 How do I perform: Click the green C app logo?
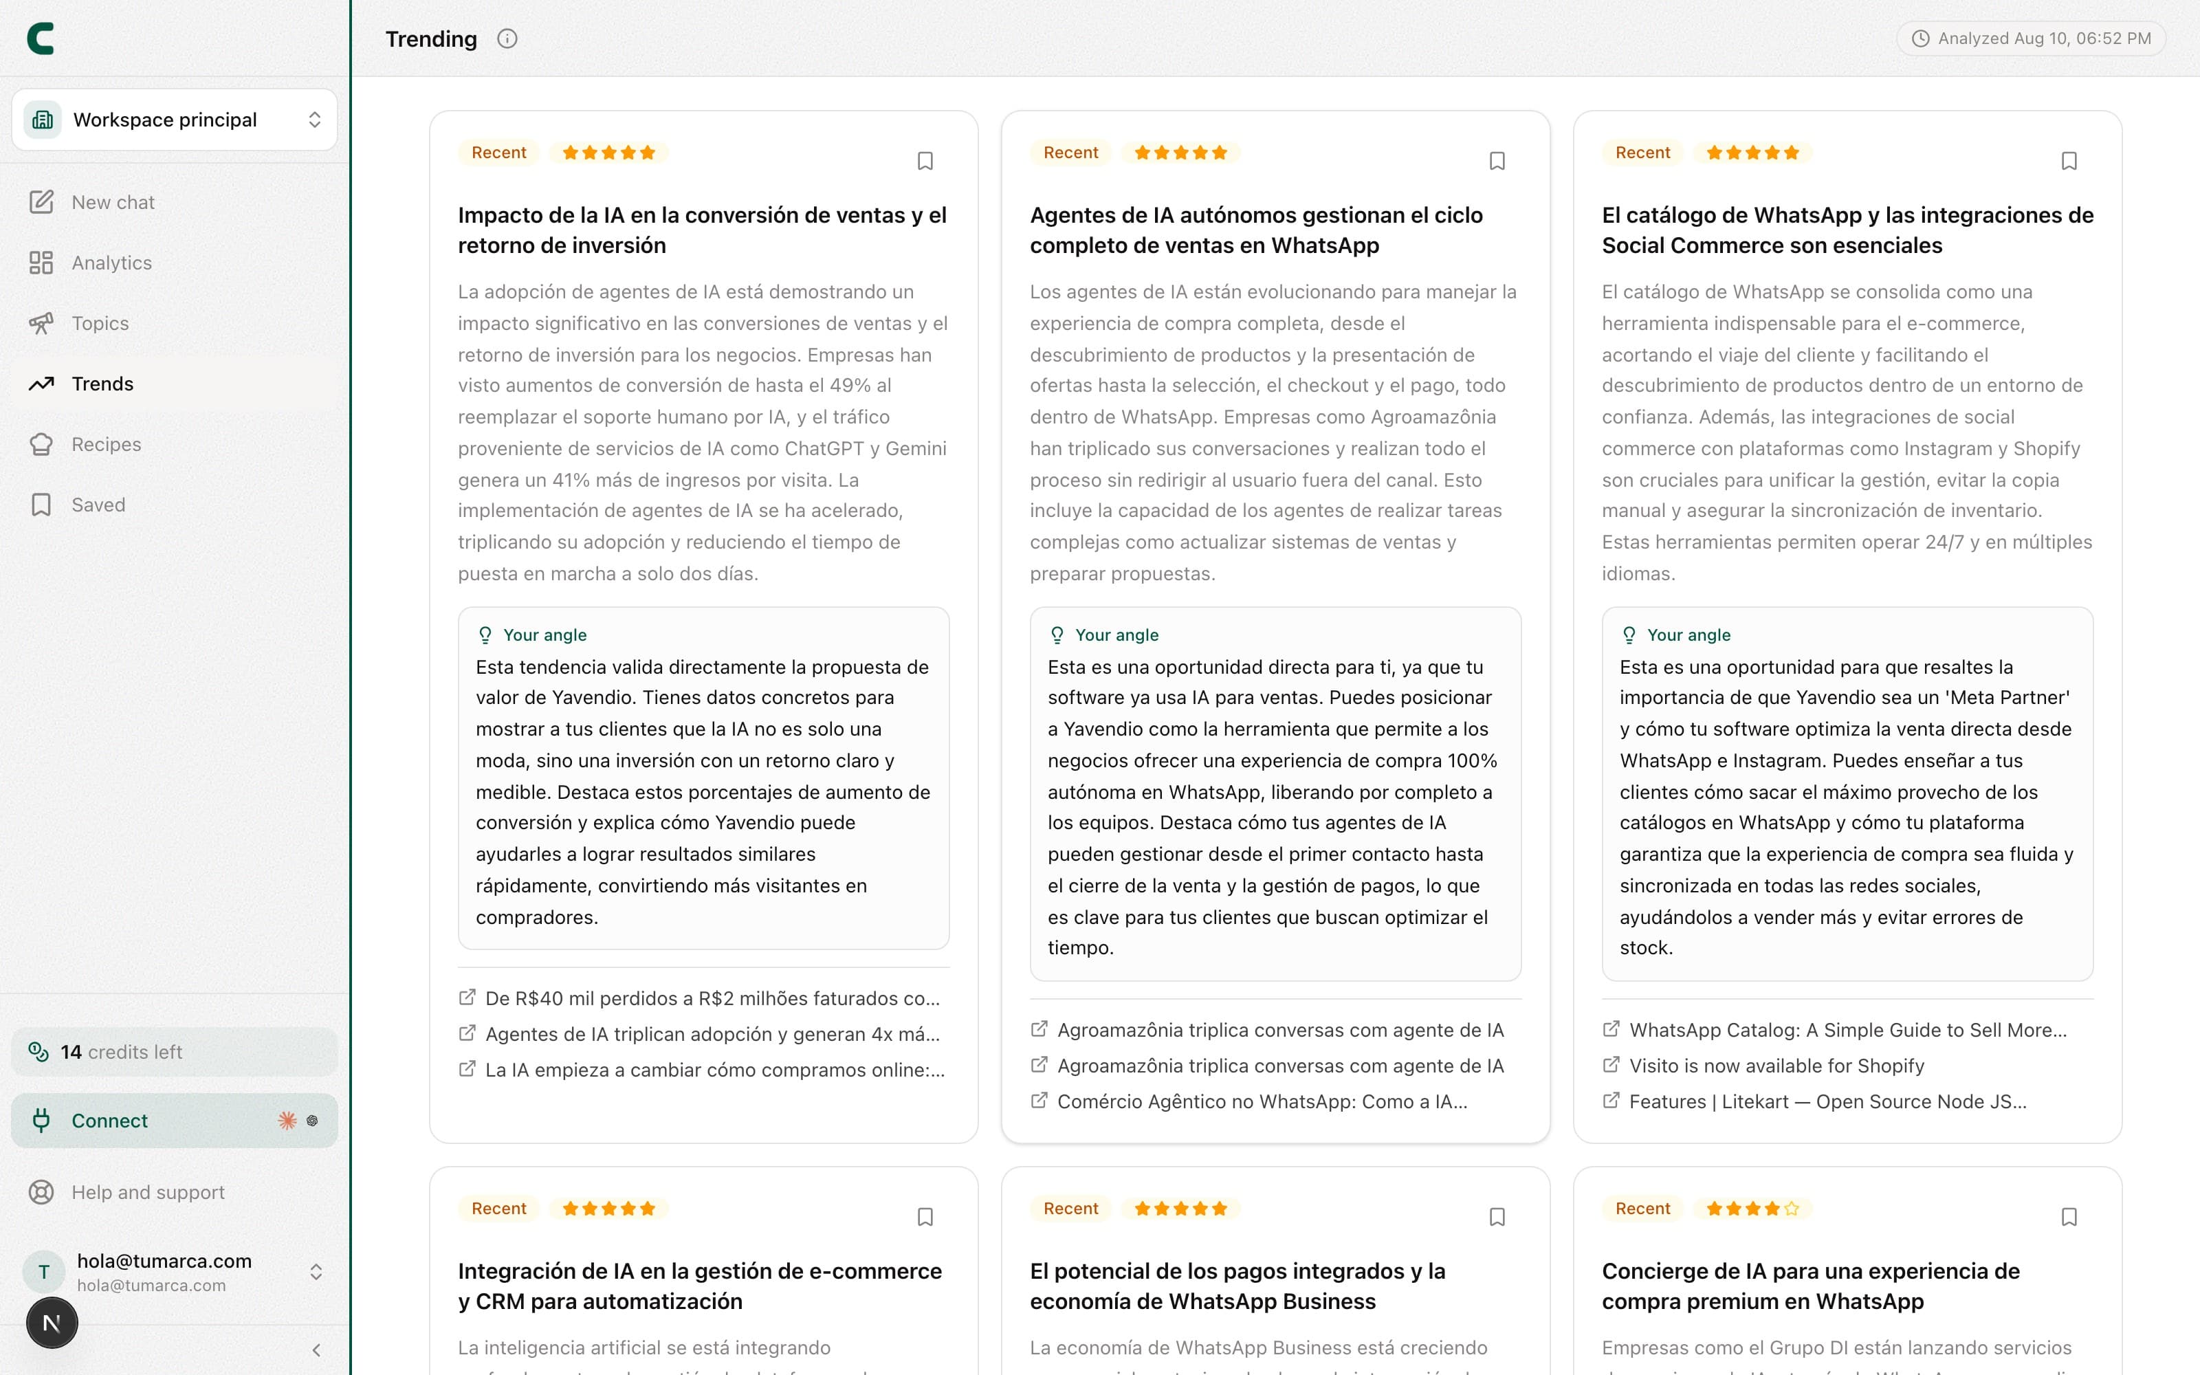coord(41,38)
